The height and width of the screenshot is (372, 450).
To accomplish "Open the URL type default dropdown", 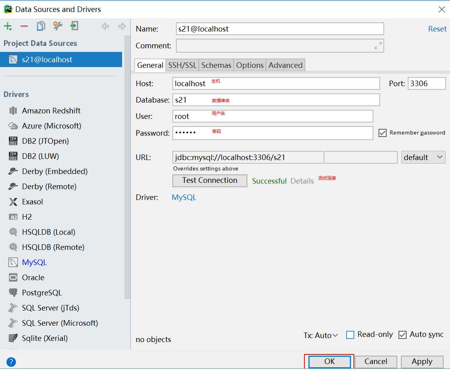I will (x=423, y=157).
